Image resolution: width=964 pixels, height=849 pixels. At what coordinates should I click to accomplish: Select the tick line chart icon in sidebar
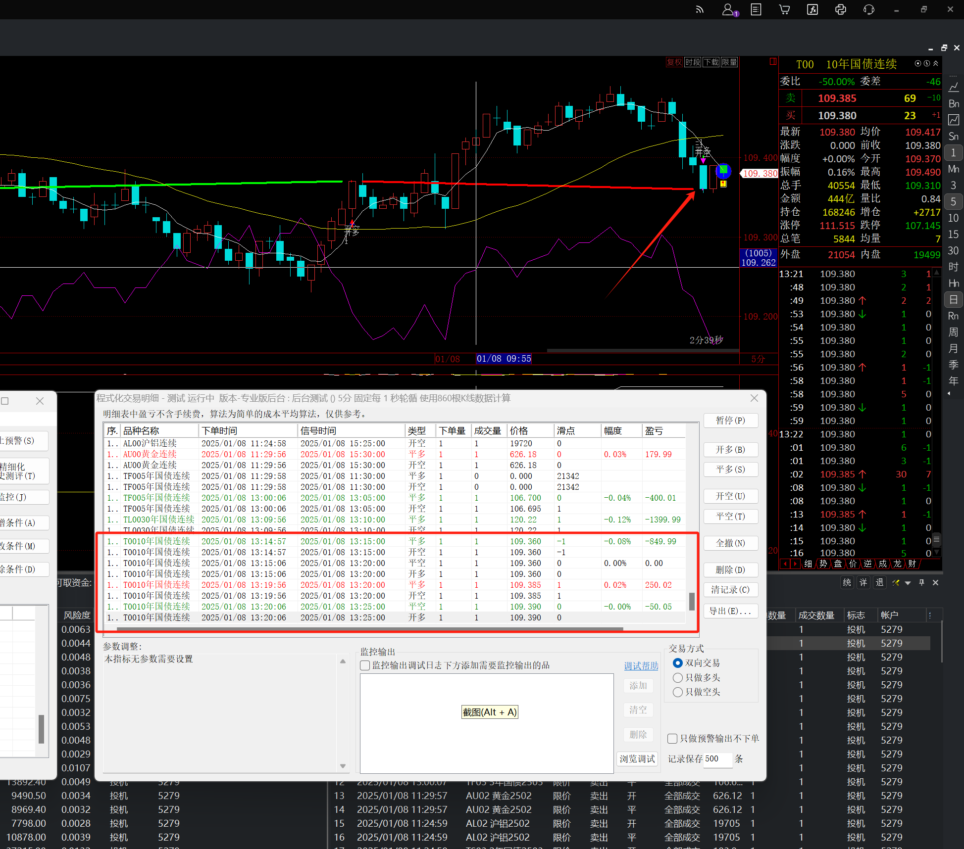pyautogui.click(x=954, y=87)
